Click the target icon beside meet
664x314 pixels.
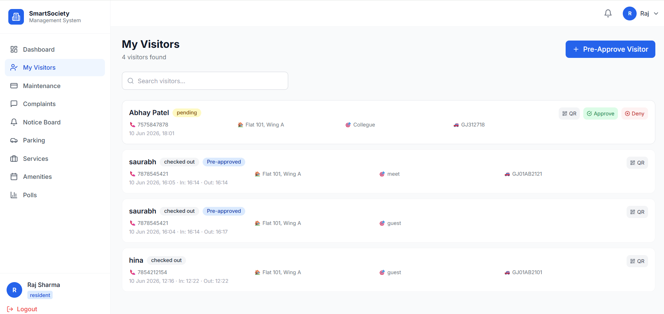pos(382,174)
